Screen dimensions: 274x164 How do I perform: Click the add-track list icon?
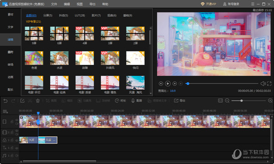[x=5, y=112]
